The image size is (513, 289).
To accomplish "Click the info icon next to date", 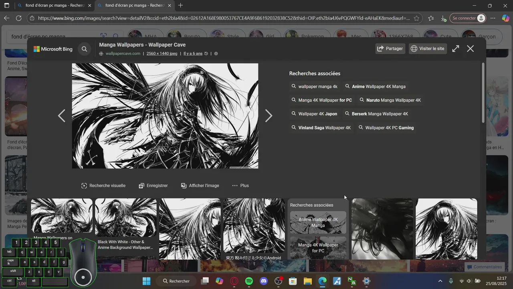I will tap(216, 53).
